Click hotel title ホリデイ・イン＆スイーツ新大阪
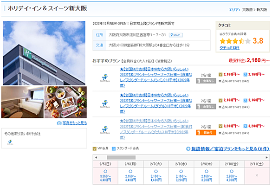The height and width of the screenshot is (187, 272). [47, 8]
